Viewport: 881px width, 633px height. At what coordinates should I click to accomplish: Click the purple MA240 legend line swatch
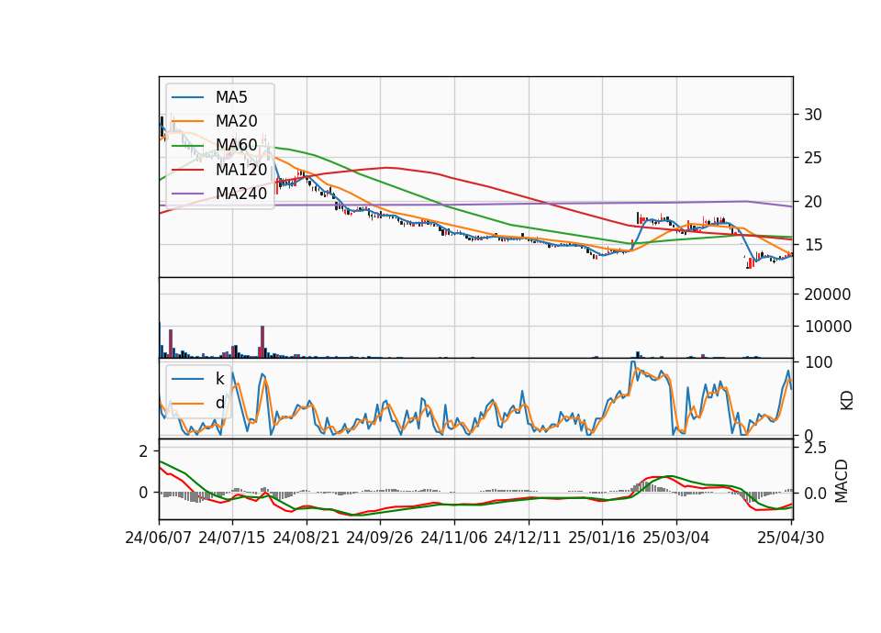coord(187,194)
